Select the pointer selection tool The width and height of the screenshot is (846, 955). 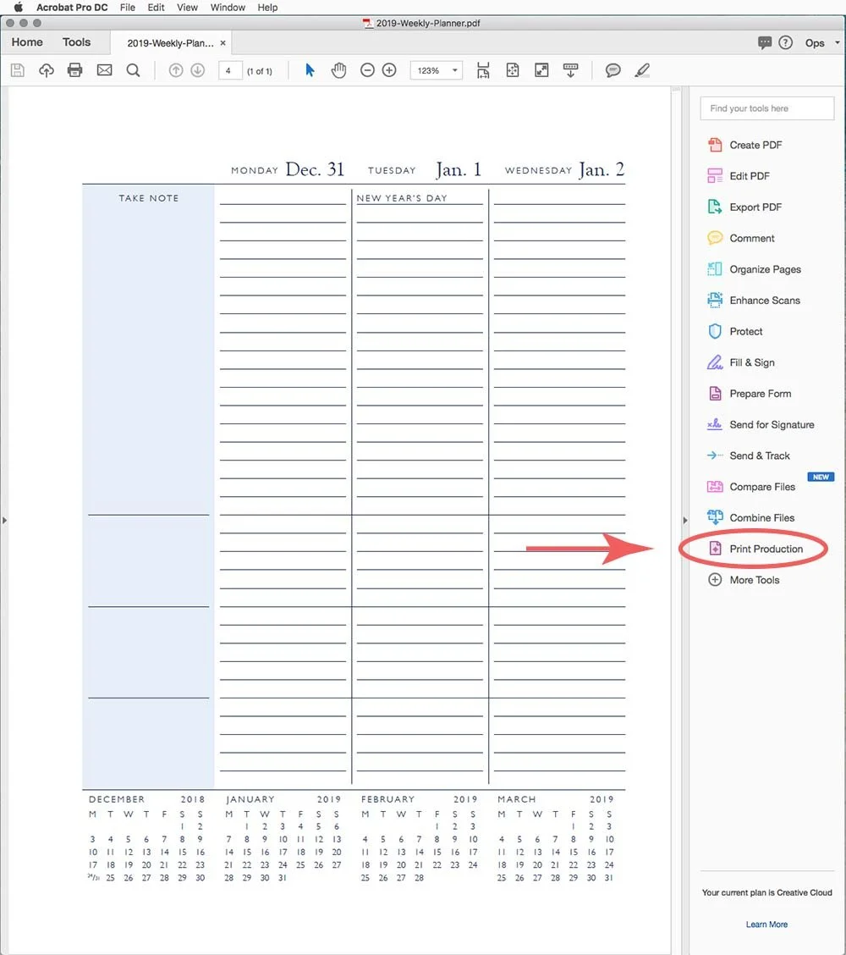310,70
